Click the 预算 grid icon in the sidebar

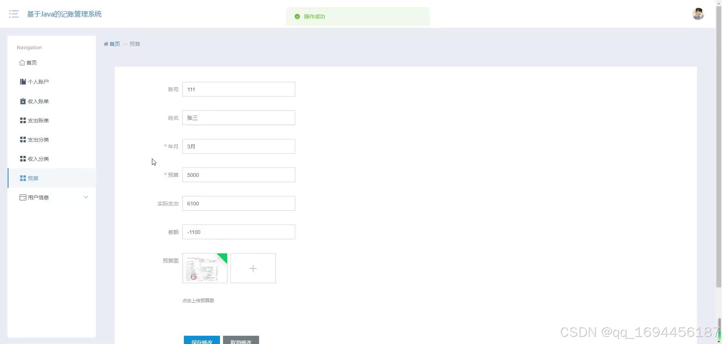point(23,178)
